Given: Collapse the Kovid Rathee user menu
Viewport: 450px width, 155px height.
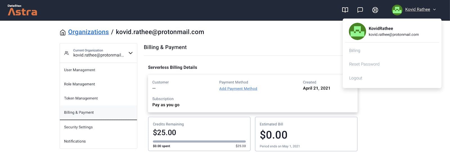Looking at the screenshot, I should point(434,10).
